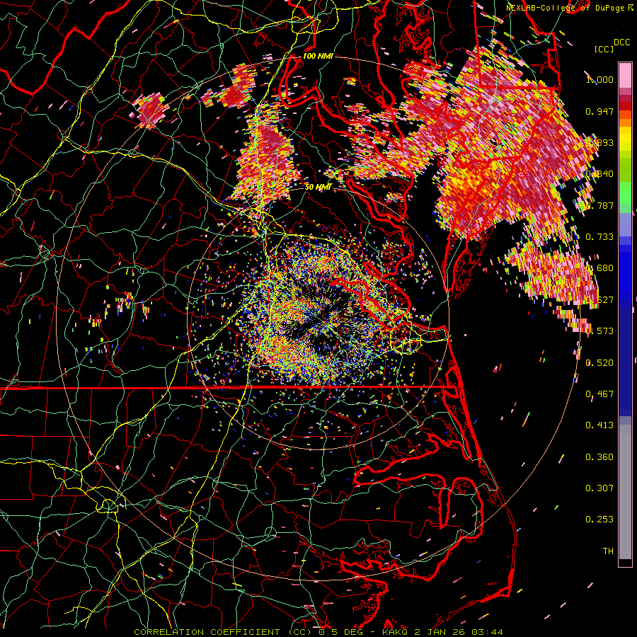This screenshot has width=637, height=637.
Task: Click the 1.000 value on the color scale
Action: click(x=599, y=79)
